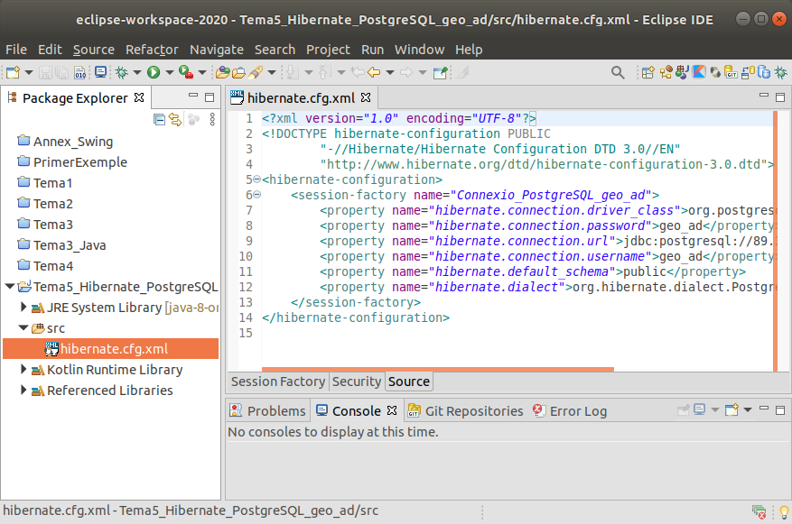The width and height of the screenshot is (792, 524).
Task: Click Collapse All in Package Explorer
Action: tap(159, 120)
